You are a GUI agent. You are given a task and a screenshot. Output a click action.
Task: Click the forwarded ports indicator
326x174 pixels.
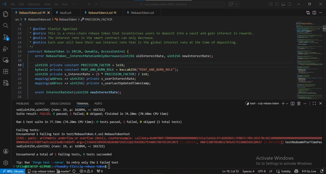tap(100, 172)
